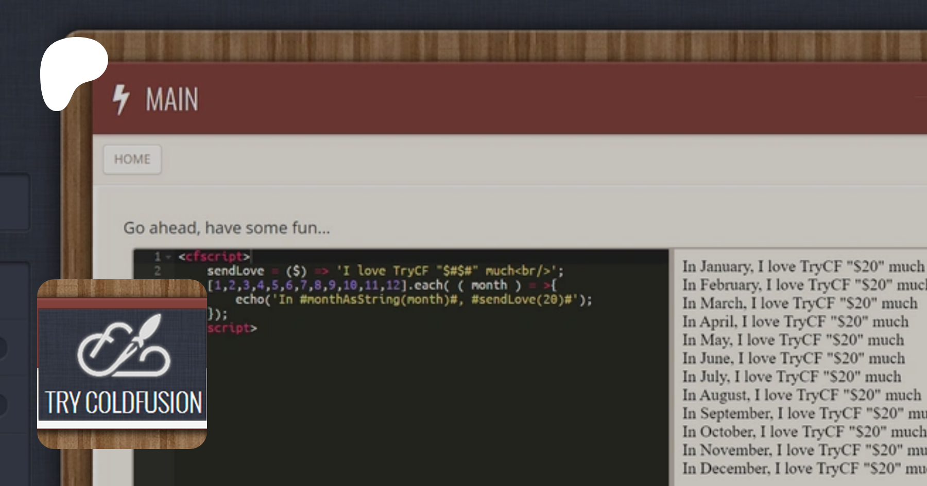Viewport: 927px width, 486px height.
Task: Click the closing script tag in editor
Action: point(232,328)
